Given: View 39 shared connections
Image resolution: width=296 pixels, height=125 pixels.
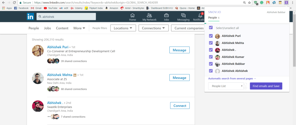Looking at the screenshot, I should pyautogui.click(x=74, y=61).
